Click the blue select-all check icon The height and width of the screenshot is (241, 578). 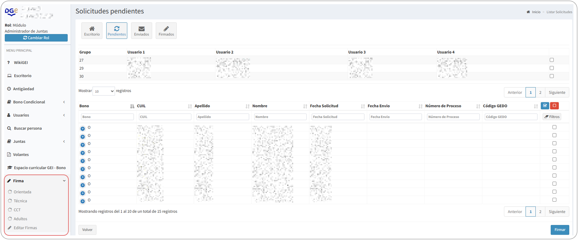coord(545,106)
